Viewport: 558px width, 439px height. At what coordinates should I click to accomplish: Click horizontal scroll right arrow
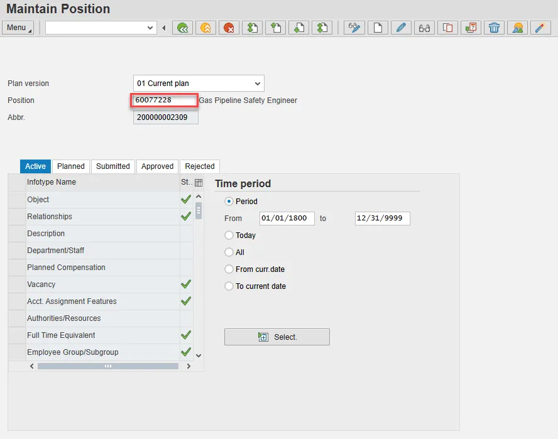[189, 366]
